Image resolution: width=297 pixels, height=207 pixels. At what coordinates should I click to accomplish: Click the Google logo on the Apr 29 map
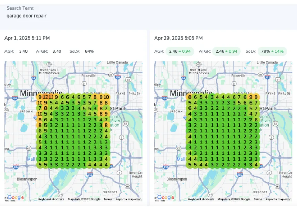166,197
